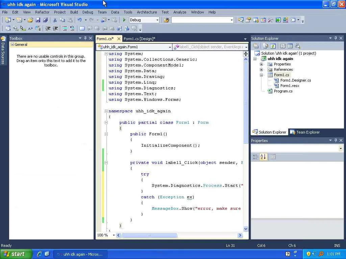Collapse the Form1.cs tree node
The image size is (346, 259).
coord(261,75)
